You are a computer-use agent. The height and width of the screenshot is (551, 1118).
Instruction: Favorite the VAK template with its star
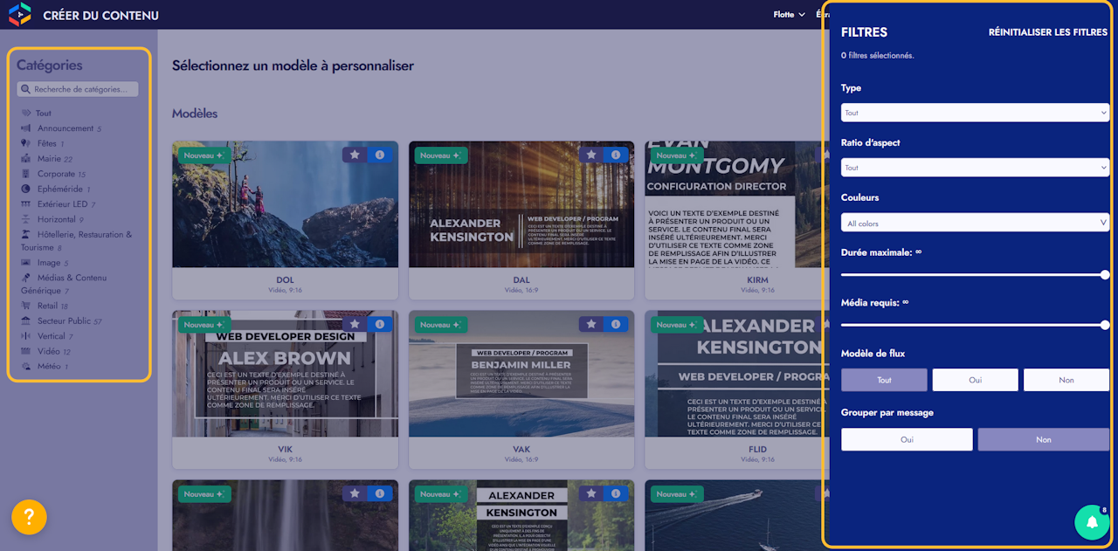click(x=591, y=324)
